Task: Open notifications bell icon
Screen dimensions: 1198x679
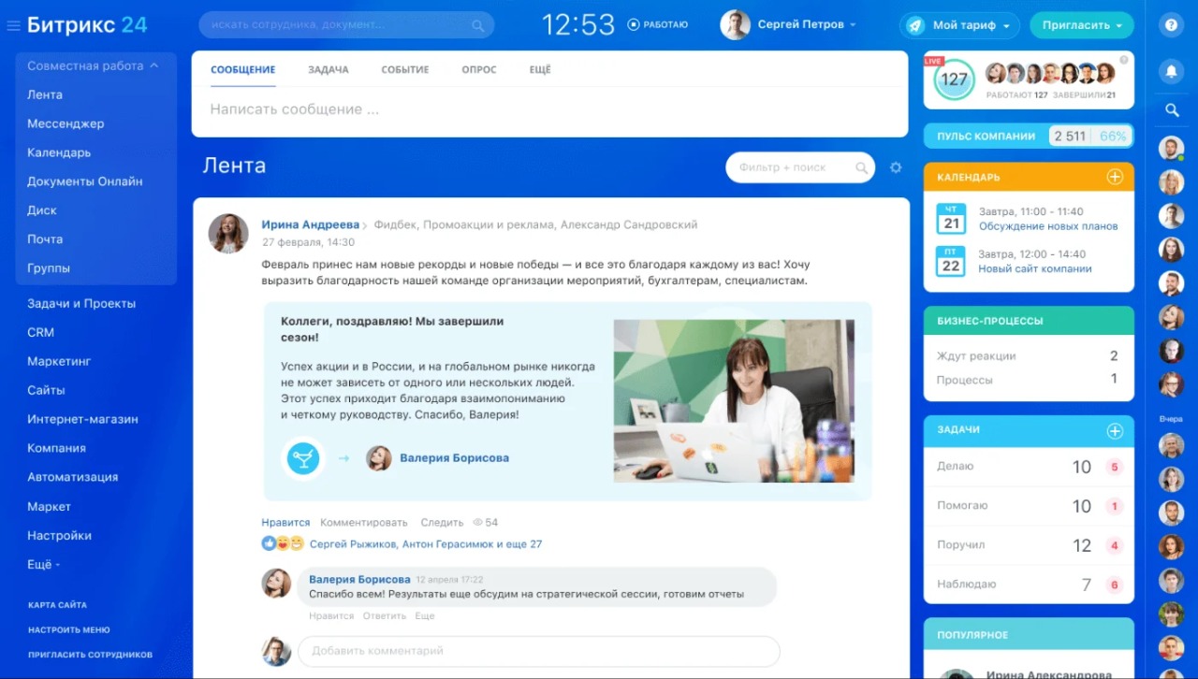Action: (x=1171, y=70)
